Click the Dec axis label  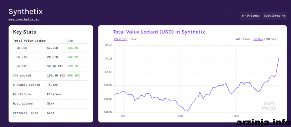point(236,116)
